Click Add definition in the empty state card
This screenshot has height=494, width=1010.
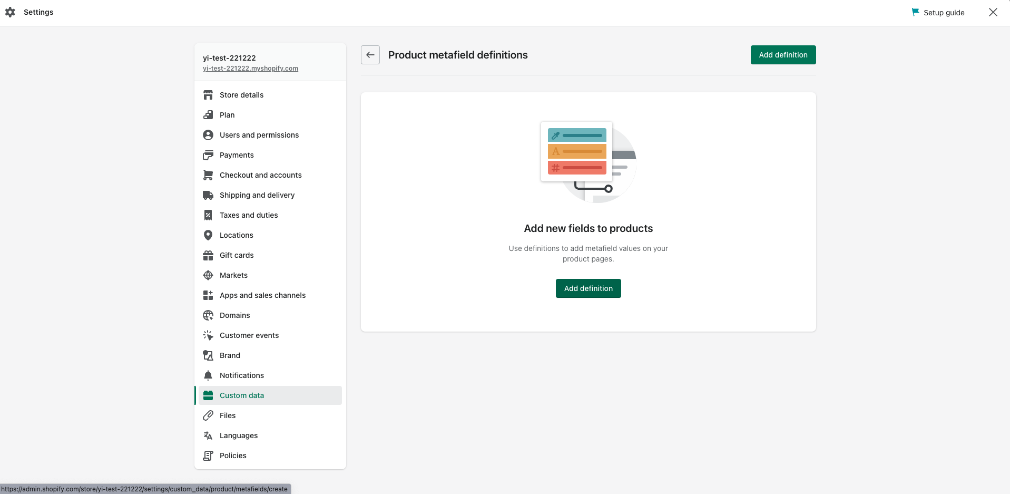pyautogui.click(x=588, y=288)
